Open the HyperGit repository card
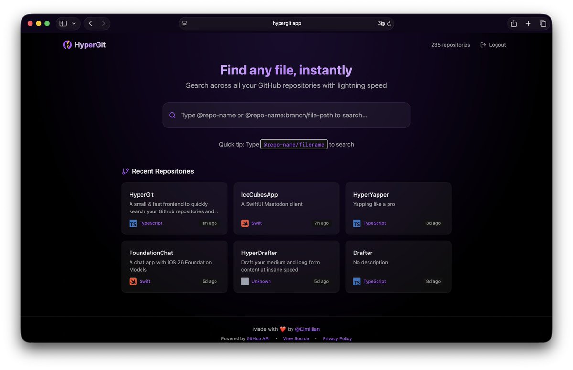573x370 pixels. tap(174, 208)
